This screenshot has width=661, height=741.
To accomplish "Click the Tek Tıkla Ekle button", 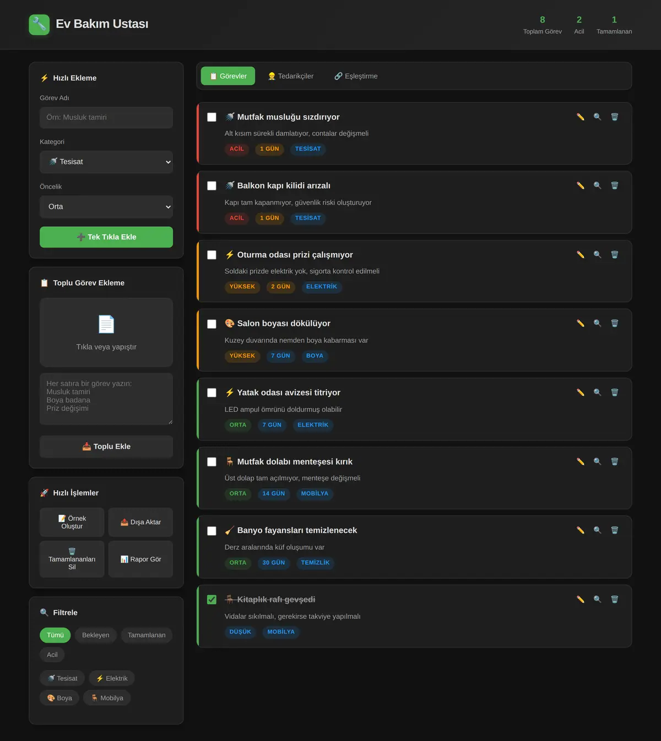I will (x=106, y=237).
